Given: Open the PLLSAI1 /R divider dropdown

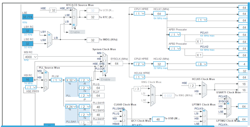Looking at the screenshot, I should click(x=84, y=107).
